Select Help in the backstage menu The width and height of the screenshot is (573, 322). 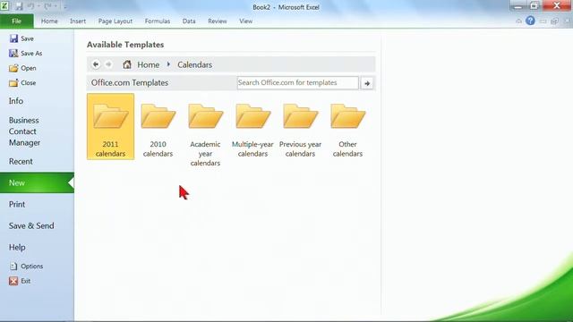click(x=17, y=247)
